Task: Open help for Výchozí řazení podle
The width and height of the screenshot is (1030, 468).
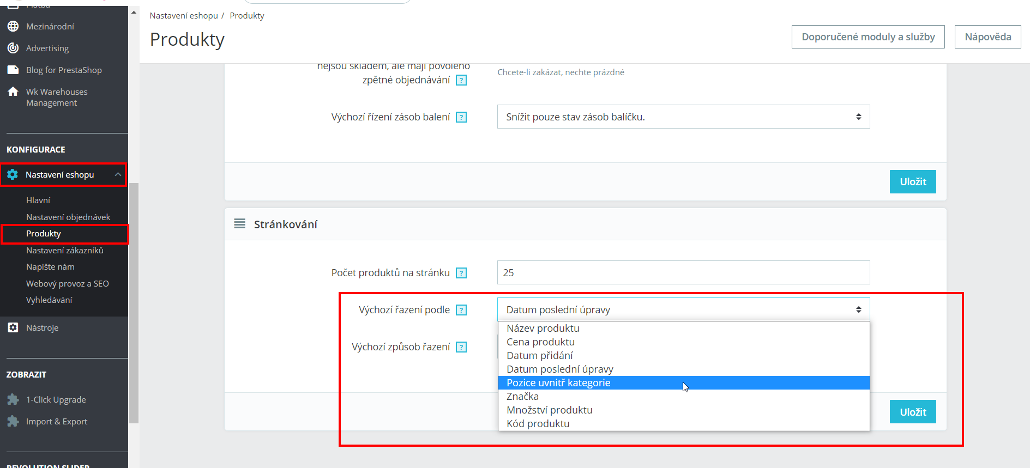Action: point(461,310)
